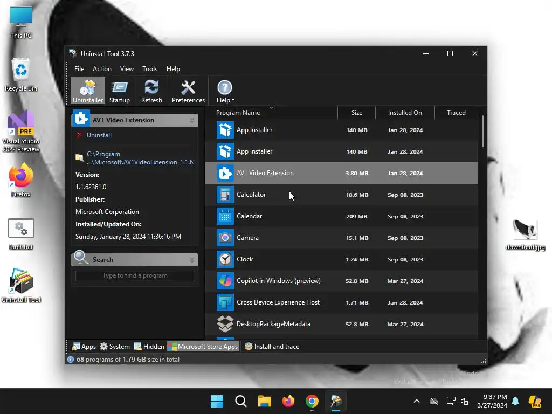
Task: Open the Windows Start menu
Action: pos(217,401)
